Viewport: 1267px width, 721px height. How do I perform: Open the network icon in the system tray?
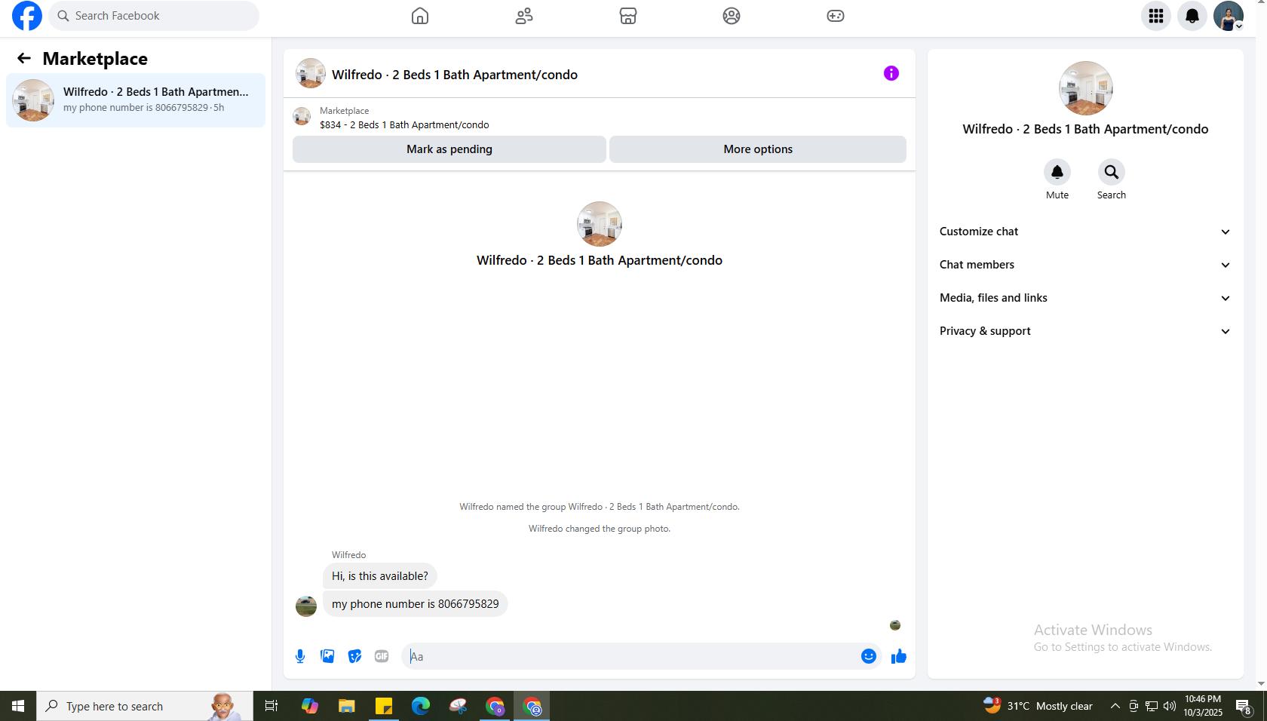pos(1152,706)
